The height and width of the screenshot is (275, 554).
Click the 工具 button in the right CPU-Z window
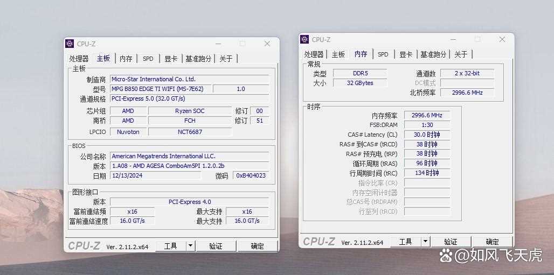click(x=406, y=242)
